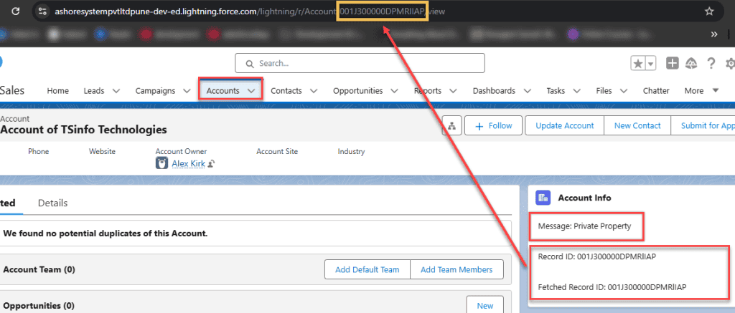
Task: Open the More navigation menu
Action: 701,91
